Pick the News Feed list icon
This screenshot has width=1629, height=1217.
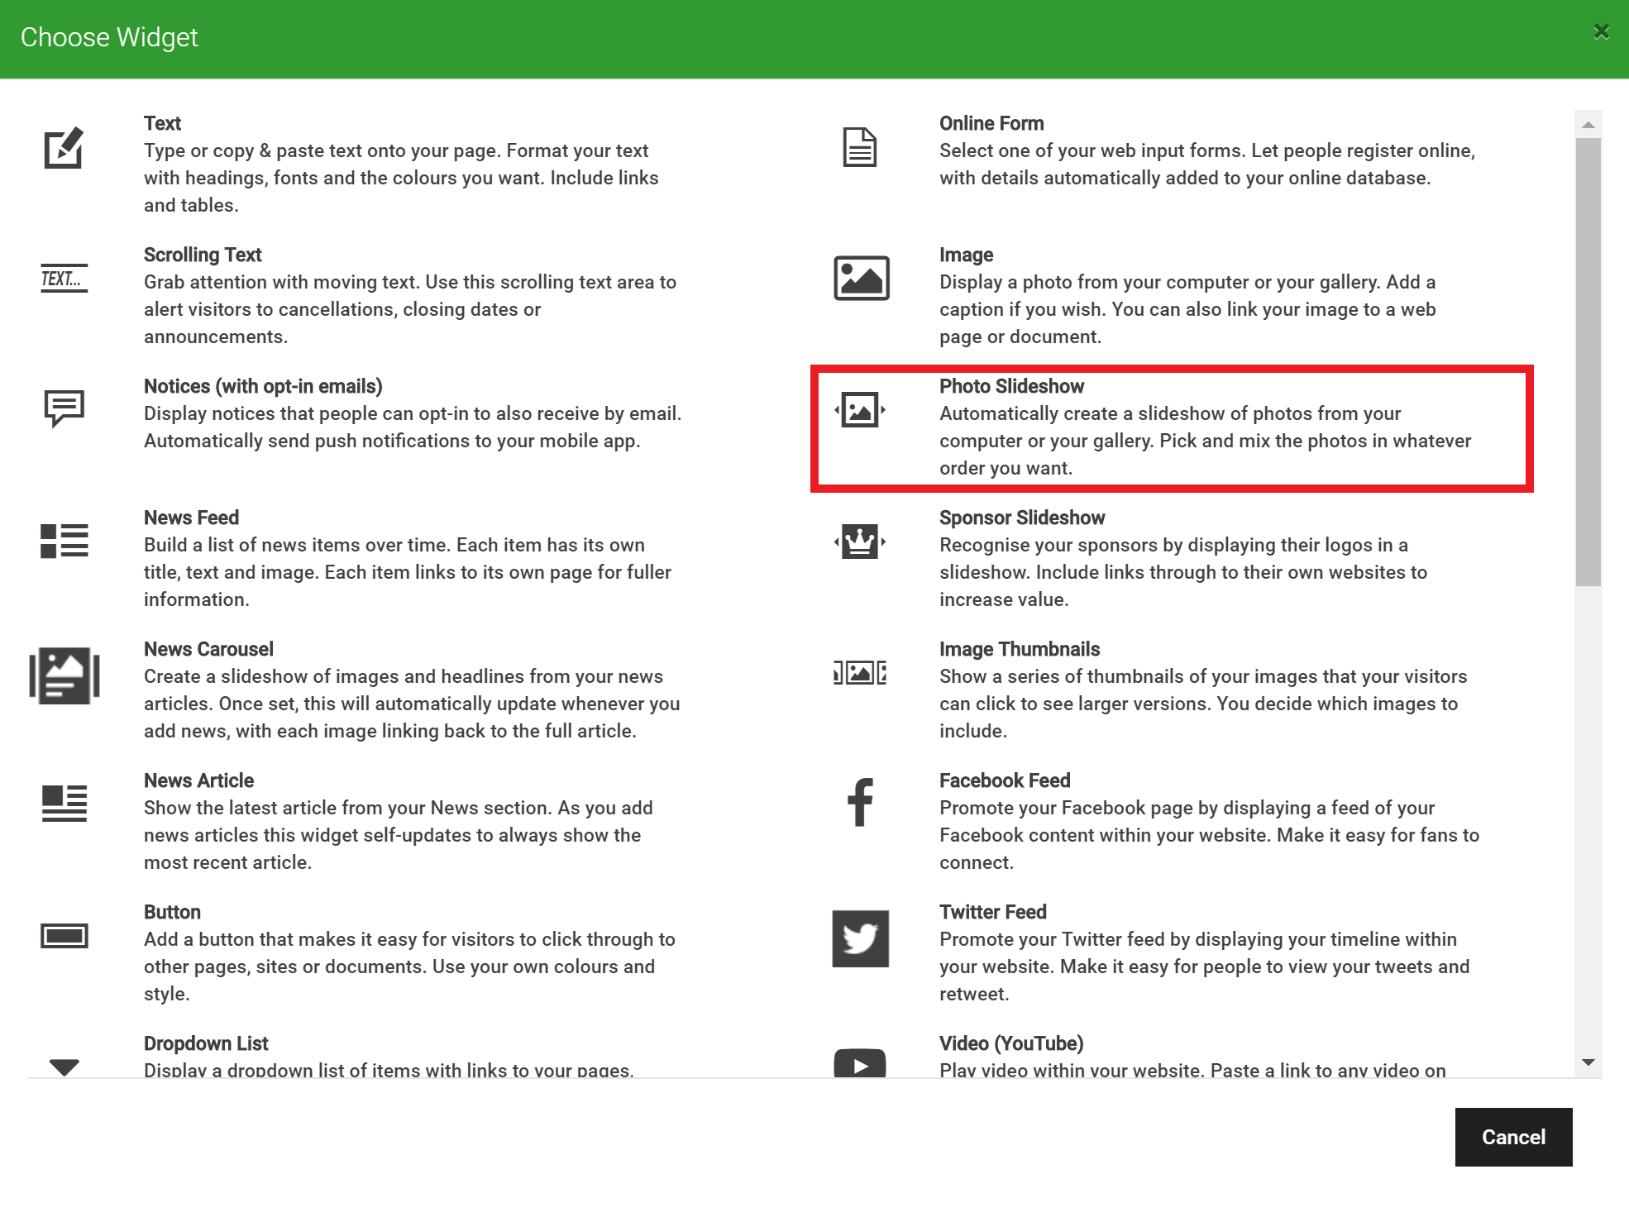64,541
